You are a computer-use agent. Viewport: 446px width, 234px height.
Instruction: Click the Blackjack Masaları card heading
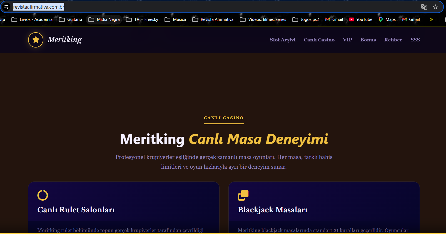[x=273, y=210]
